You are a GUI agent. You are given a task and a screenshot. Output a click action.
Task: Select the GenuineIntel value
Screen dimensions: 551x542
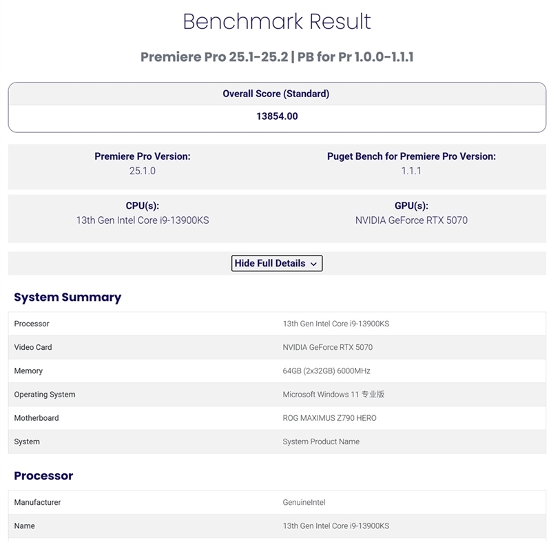(x=304, y=502)
